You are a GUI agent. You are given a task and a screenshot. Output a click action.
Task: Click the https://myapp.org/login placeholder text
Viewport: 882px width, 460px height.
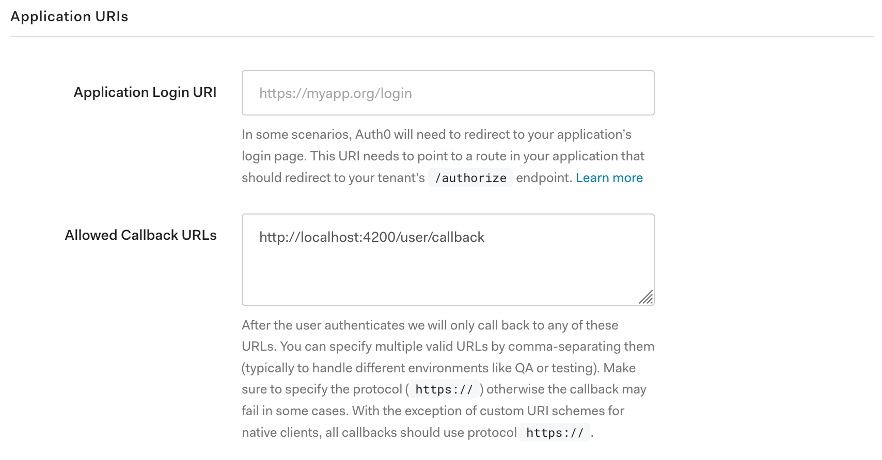(x=336, y=93)
